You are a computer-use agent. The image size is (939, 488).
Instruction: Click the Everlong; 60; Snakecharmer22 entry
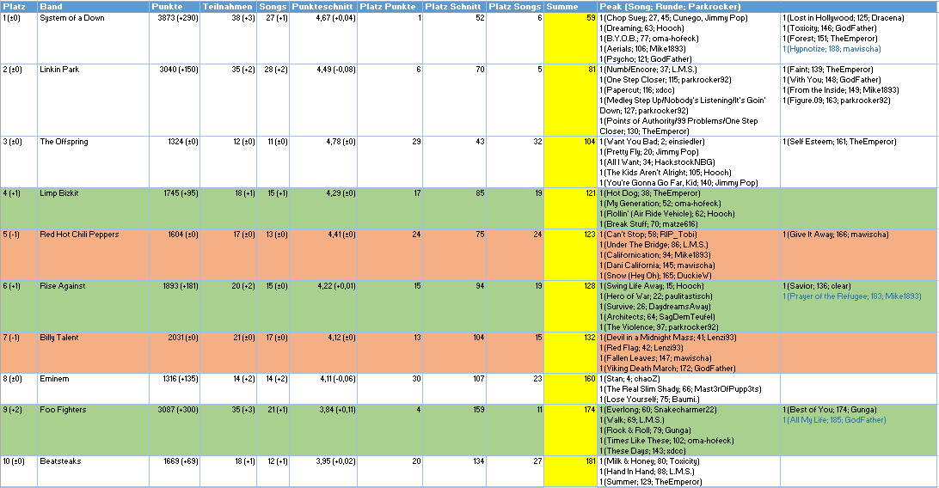coord(658,410)
